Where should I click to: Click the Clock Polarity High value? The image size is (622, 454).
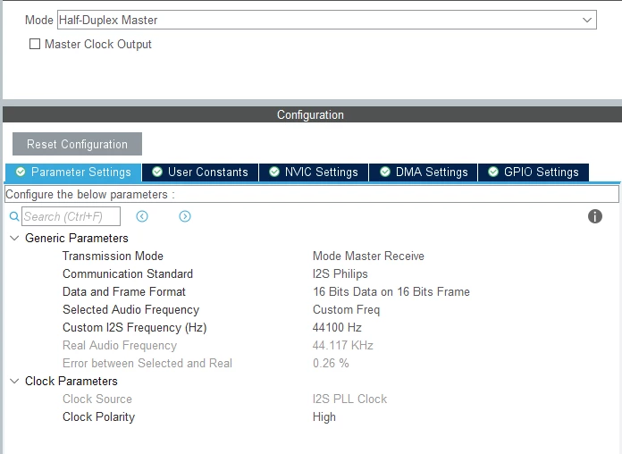324,416
